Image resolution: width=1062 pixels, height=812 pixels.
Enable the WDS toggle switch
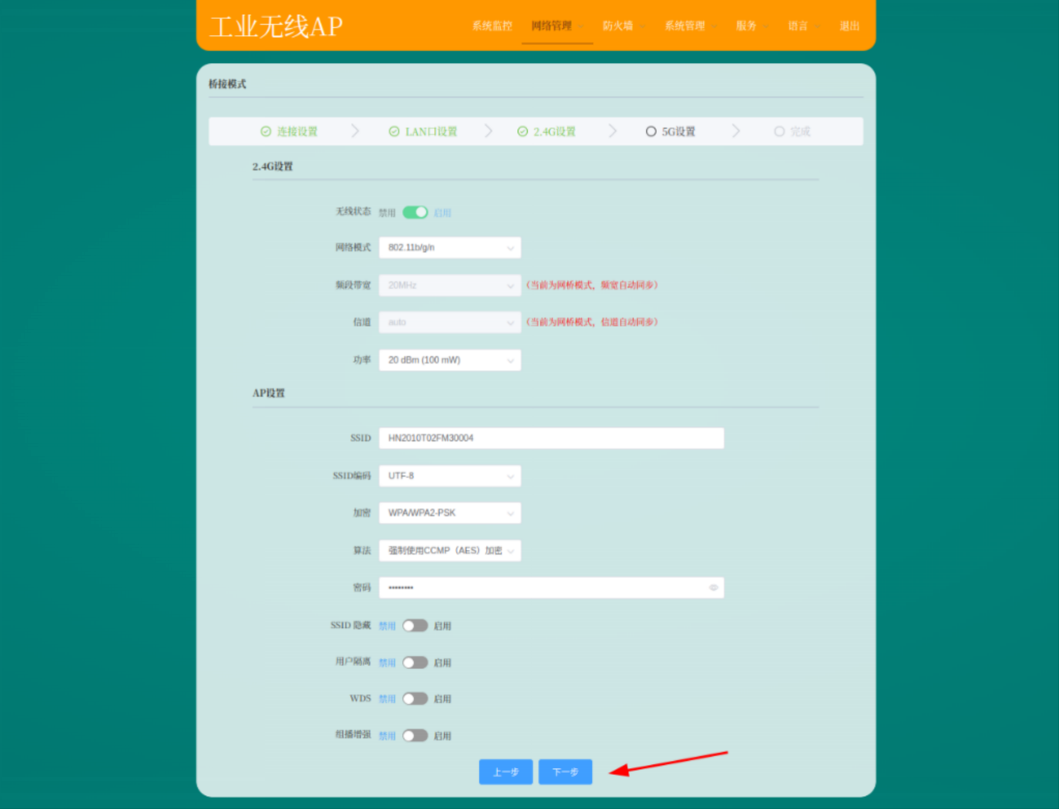[415, 699]
